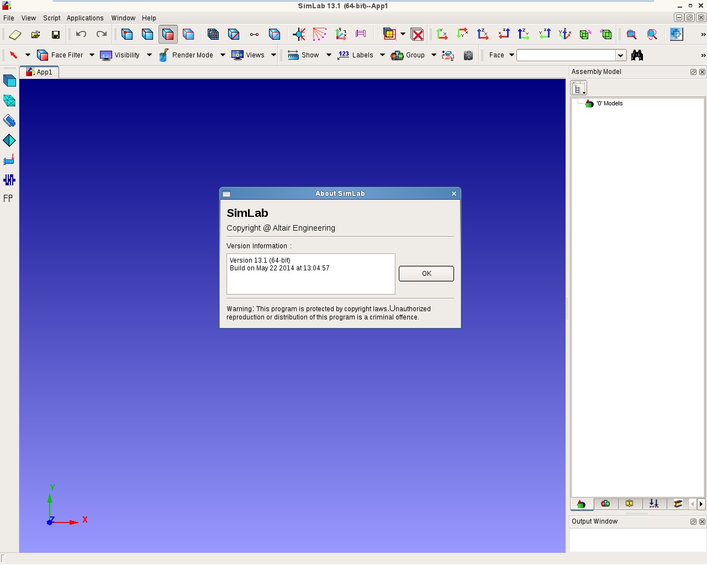The height and width of the screenshot is (565, 707).
Task: Select the vertex selection cube icon
Action: point(127,34)
